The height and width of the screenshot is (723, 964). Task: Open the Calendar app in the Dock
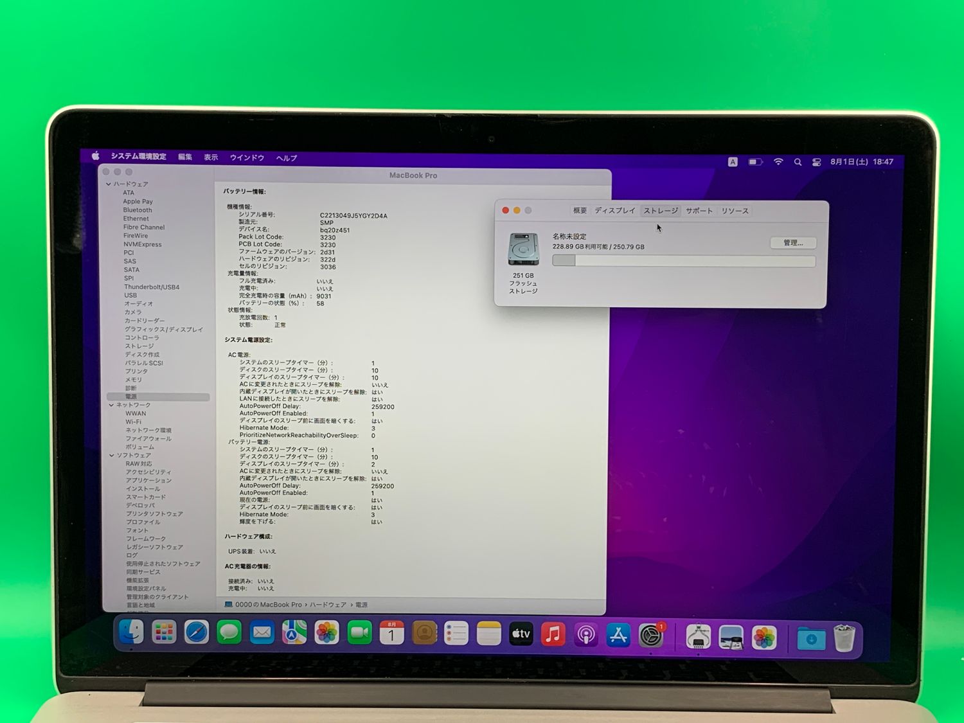pyautogui.click(x=391, y=634)
